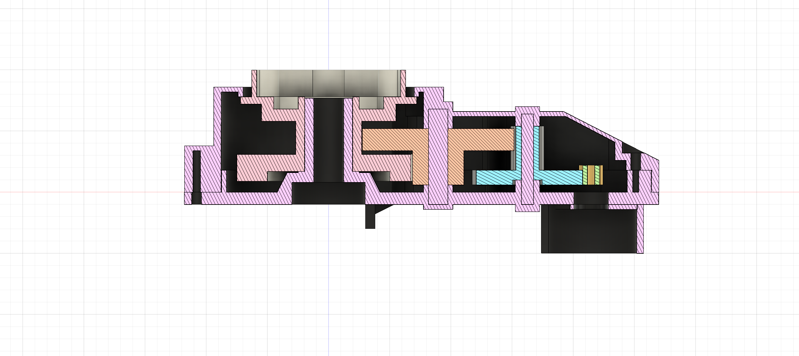
Task: Select the dark screw hole at housing right end
Action: 636,173
